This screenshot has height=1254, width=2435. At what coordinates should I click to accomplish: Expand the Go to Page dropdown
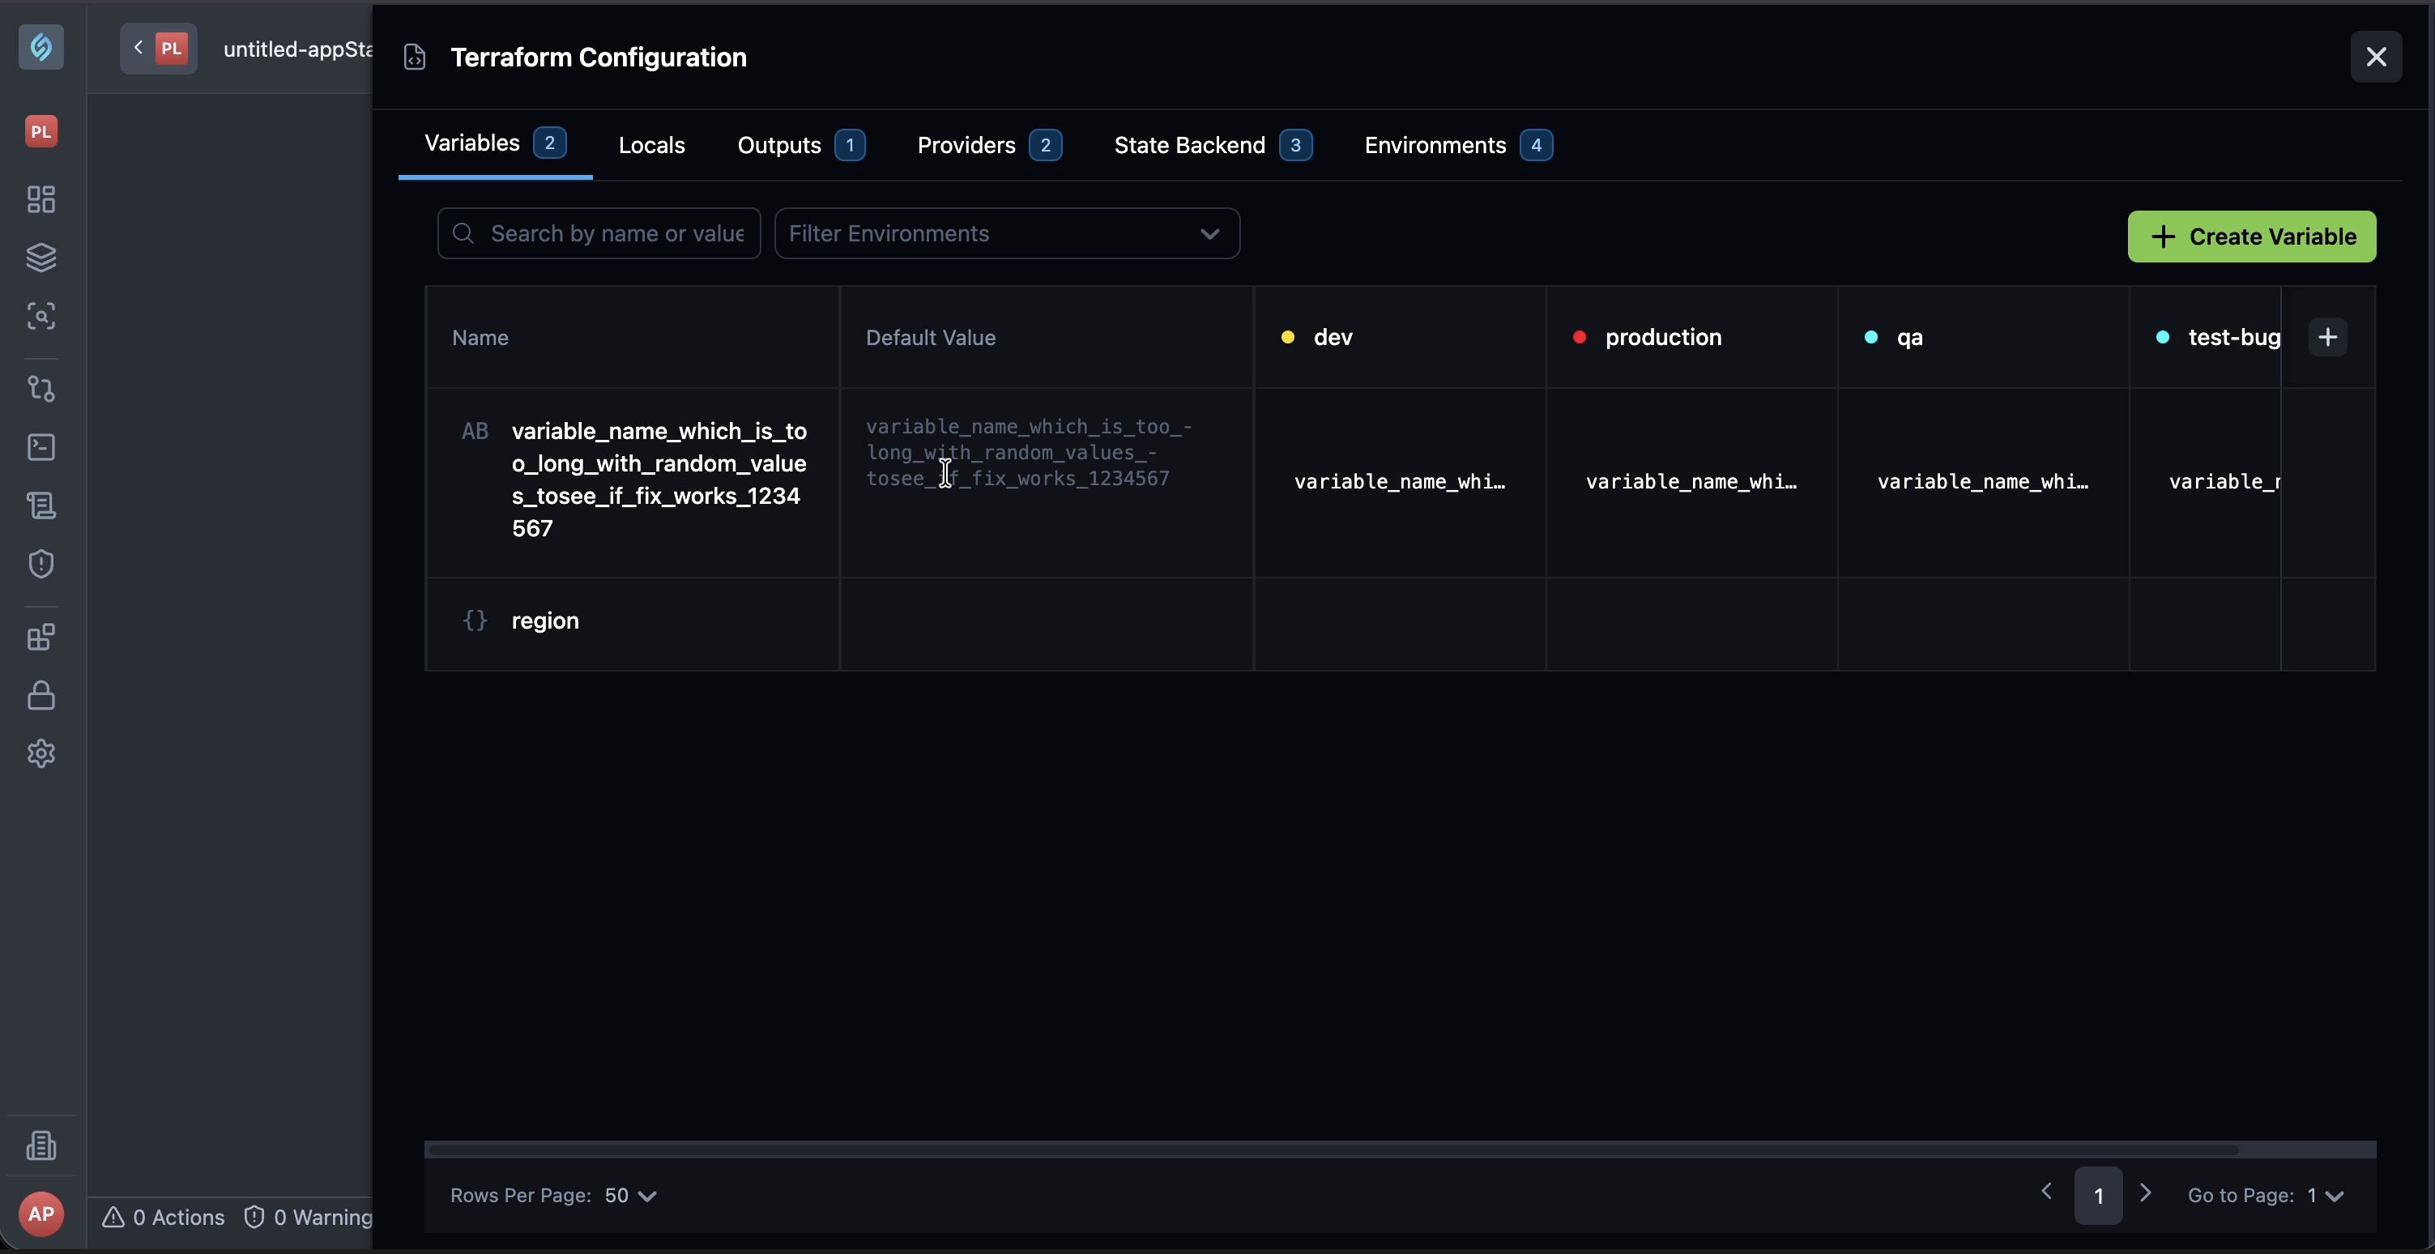[2326, 1196]
